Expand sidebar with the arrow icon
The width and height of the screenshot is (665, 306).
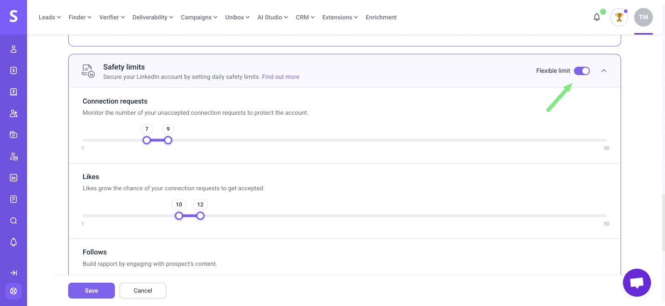point(14,273)
